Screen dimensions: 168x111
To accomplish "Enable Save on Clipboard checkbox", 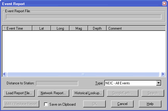I will (46, 104).
